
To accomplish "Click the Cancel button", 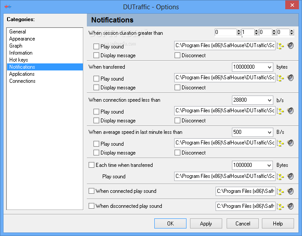I will pyautogui.click(x=242, y=224).
